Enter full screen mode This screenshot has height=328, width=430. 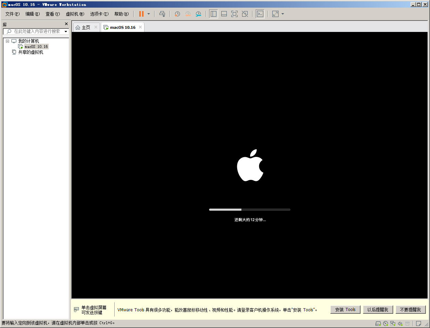click(234, 14)
